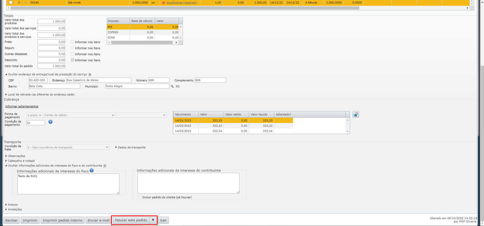Click the Endereço field
The width and height of the screenshot is (484, 226).
(x=99, y=80)
